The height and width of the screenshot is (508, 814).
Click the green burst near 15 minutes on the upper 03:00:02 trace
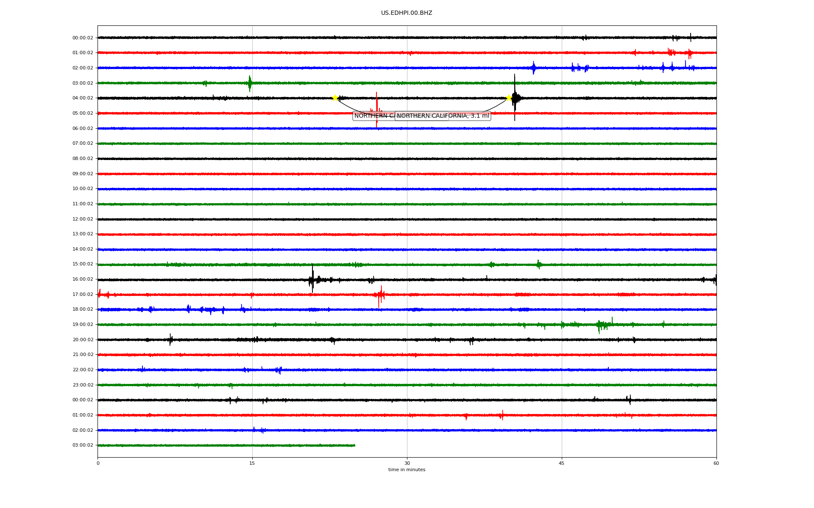pos(250,83)
